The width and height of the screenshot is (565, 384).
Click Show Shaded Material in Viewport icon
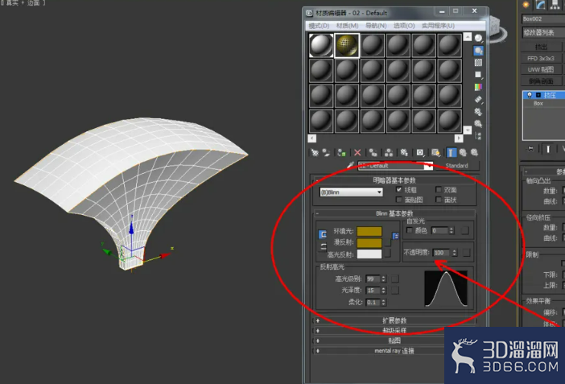[435, 152]
